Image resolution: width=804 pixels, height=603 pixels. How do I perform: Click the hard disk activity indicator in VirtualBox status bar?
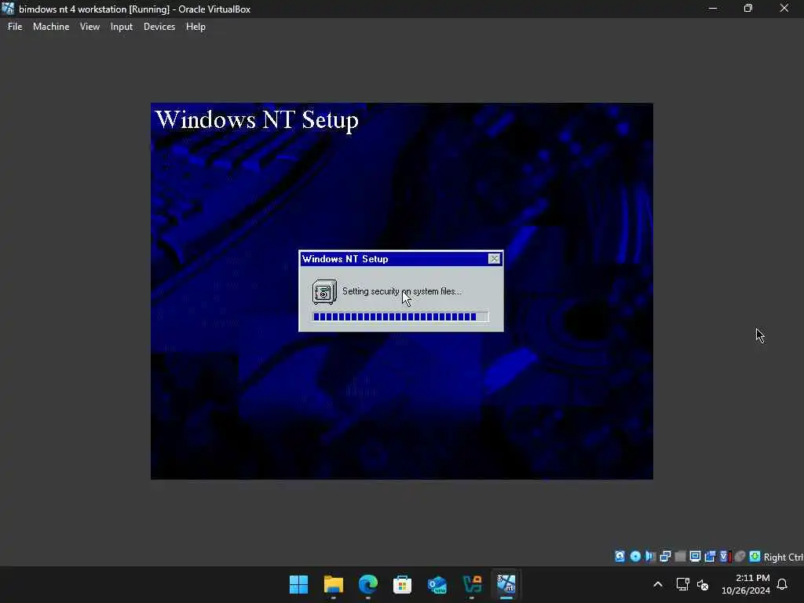coord(620,557)
